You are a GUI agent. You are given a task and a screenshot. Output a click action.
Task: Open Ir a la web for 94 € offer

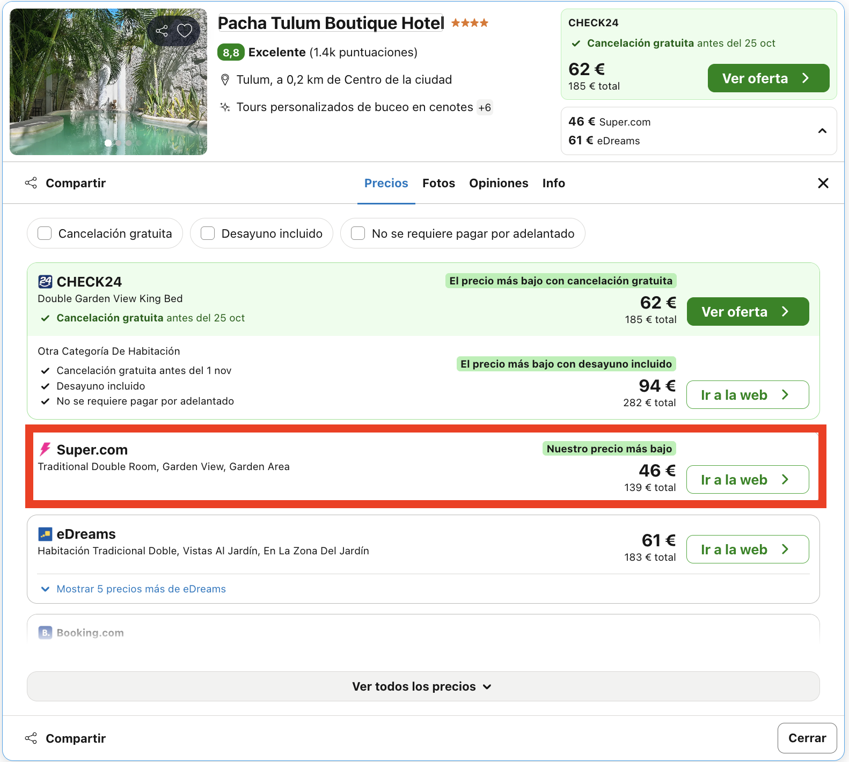click(748, 395)
